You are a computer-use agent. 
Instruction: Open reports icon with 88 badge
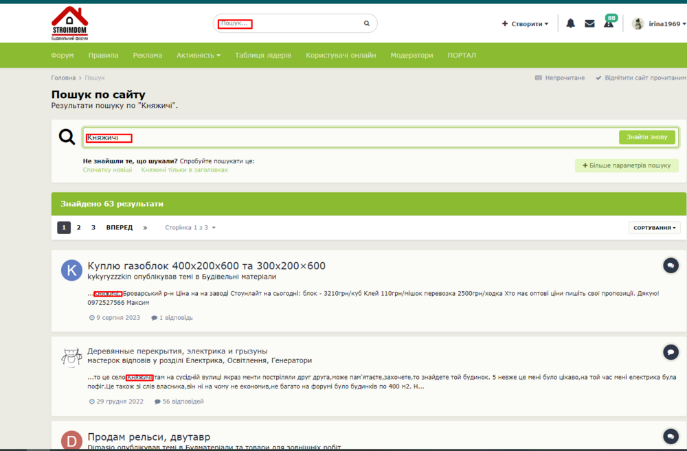tap(609, 23)
